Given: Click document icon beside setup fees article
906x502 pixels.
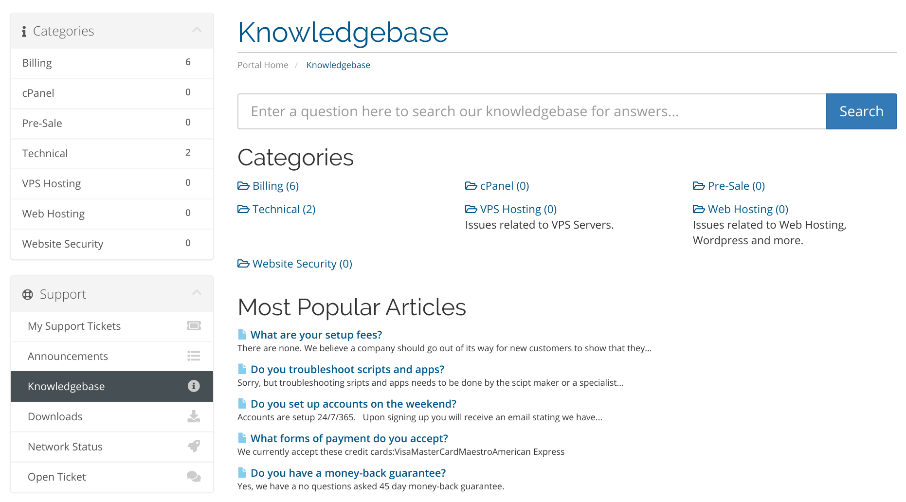Looking at the screenshot, I should click(242, 334).
